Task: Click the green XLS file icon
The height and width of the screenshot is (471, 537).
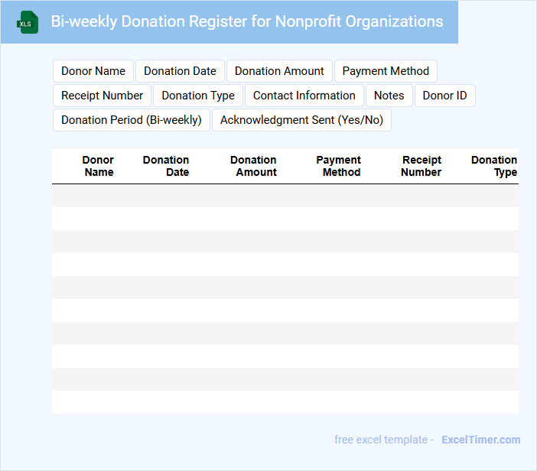Action: 28,22
